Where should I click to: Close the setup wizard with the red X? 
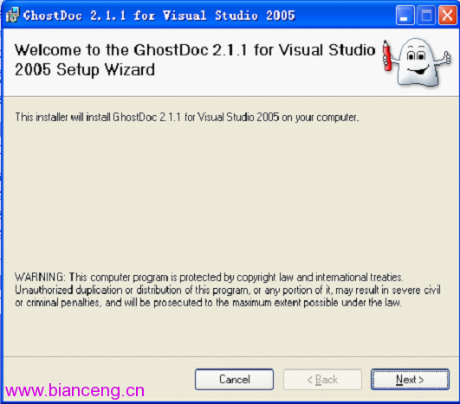point(447,15)
